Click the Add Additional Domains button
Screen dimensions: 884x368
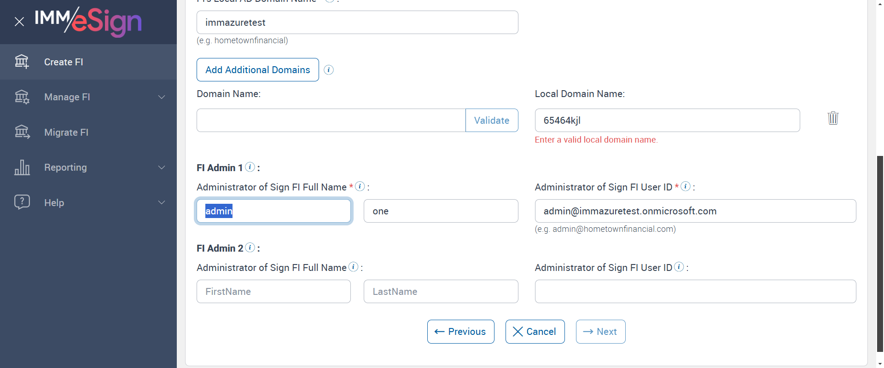[258, 70]
